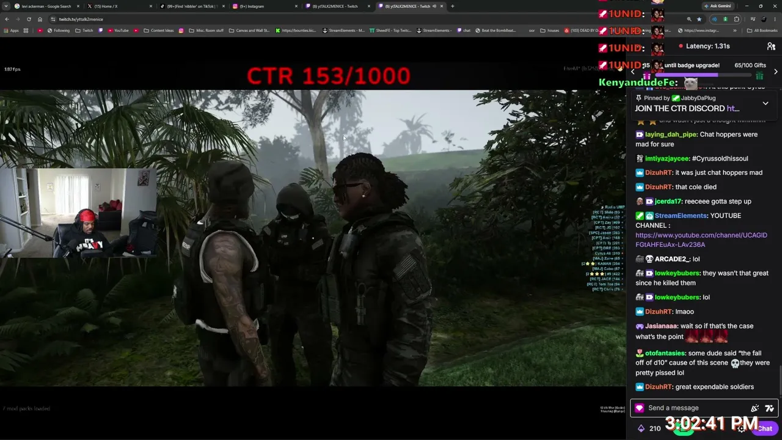This screenshot has height=440, width=782.
Task: Open the 'Following' bookmark
Action: click(x=58, y=31)
